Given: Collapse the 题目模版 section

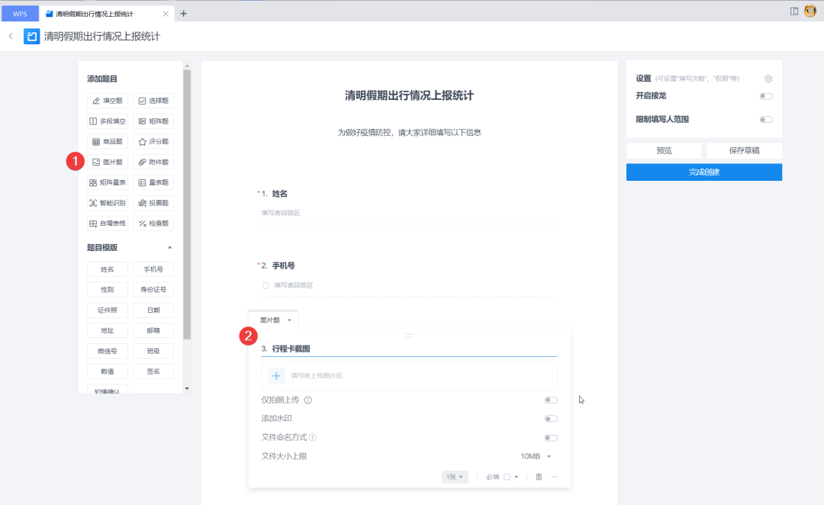Looking at the screenshot, I should point(169,247).
